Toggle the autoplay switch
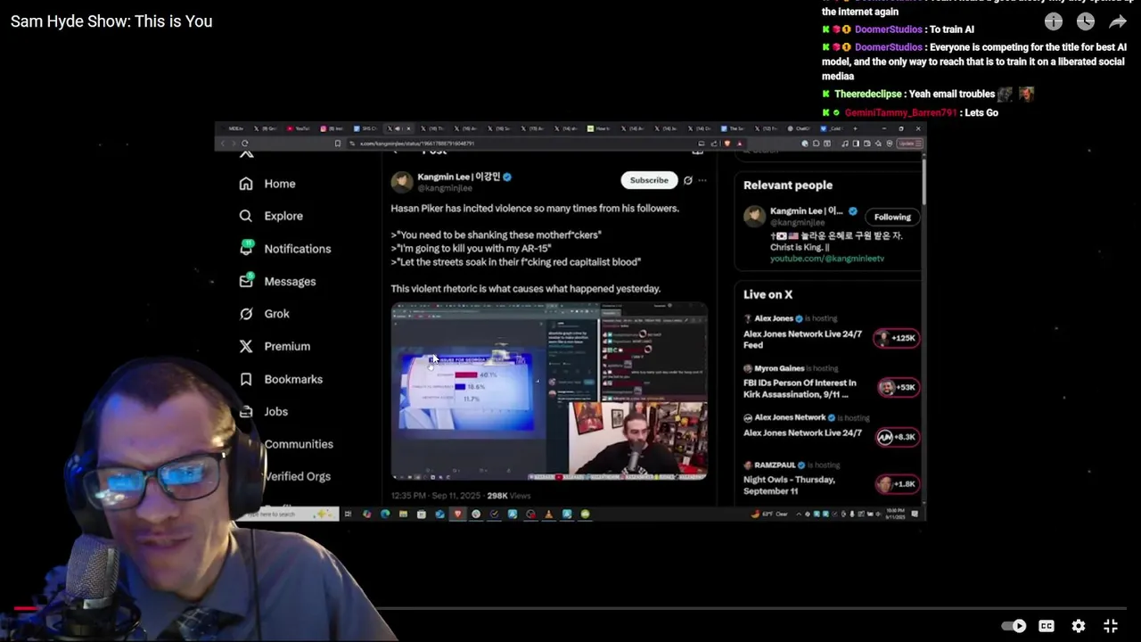 tap(1014, 626)
